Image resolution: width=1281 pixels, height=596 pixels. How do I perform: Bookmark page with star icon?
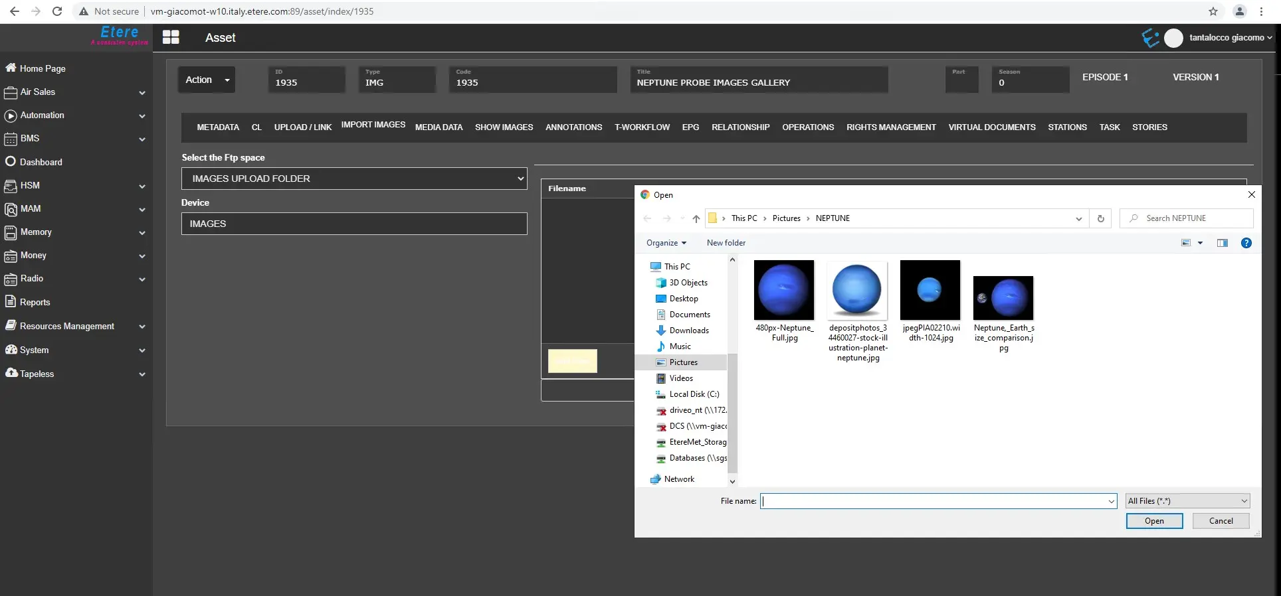click(1213, 11)
